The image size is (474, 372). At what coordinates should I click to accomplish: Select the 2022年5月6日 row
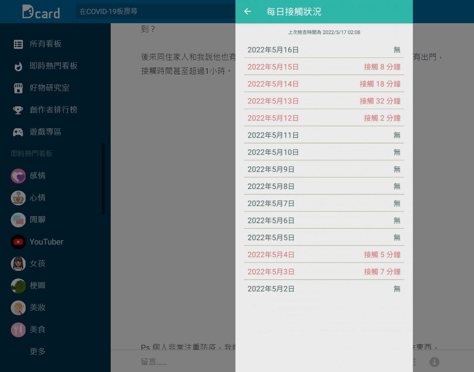[324, 220]
